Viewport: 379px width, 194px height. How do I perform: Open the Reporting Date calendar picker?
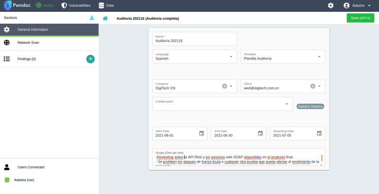(319, 133)
